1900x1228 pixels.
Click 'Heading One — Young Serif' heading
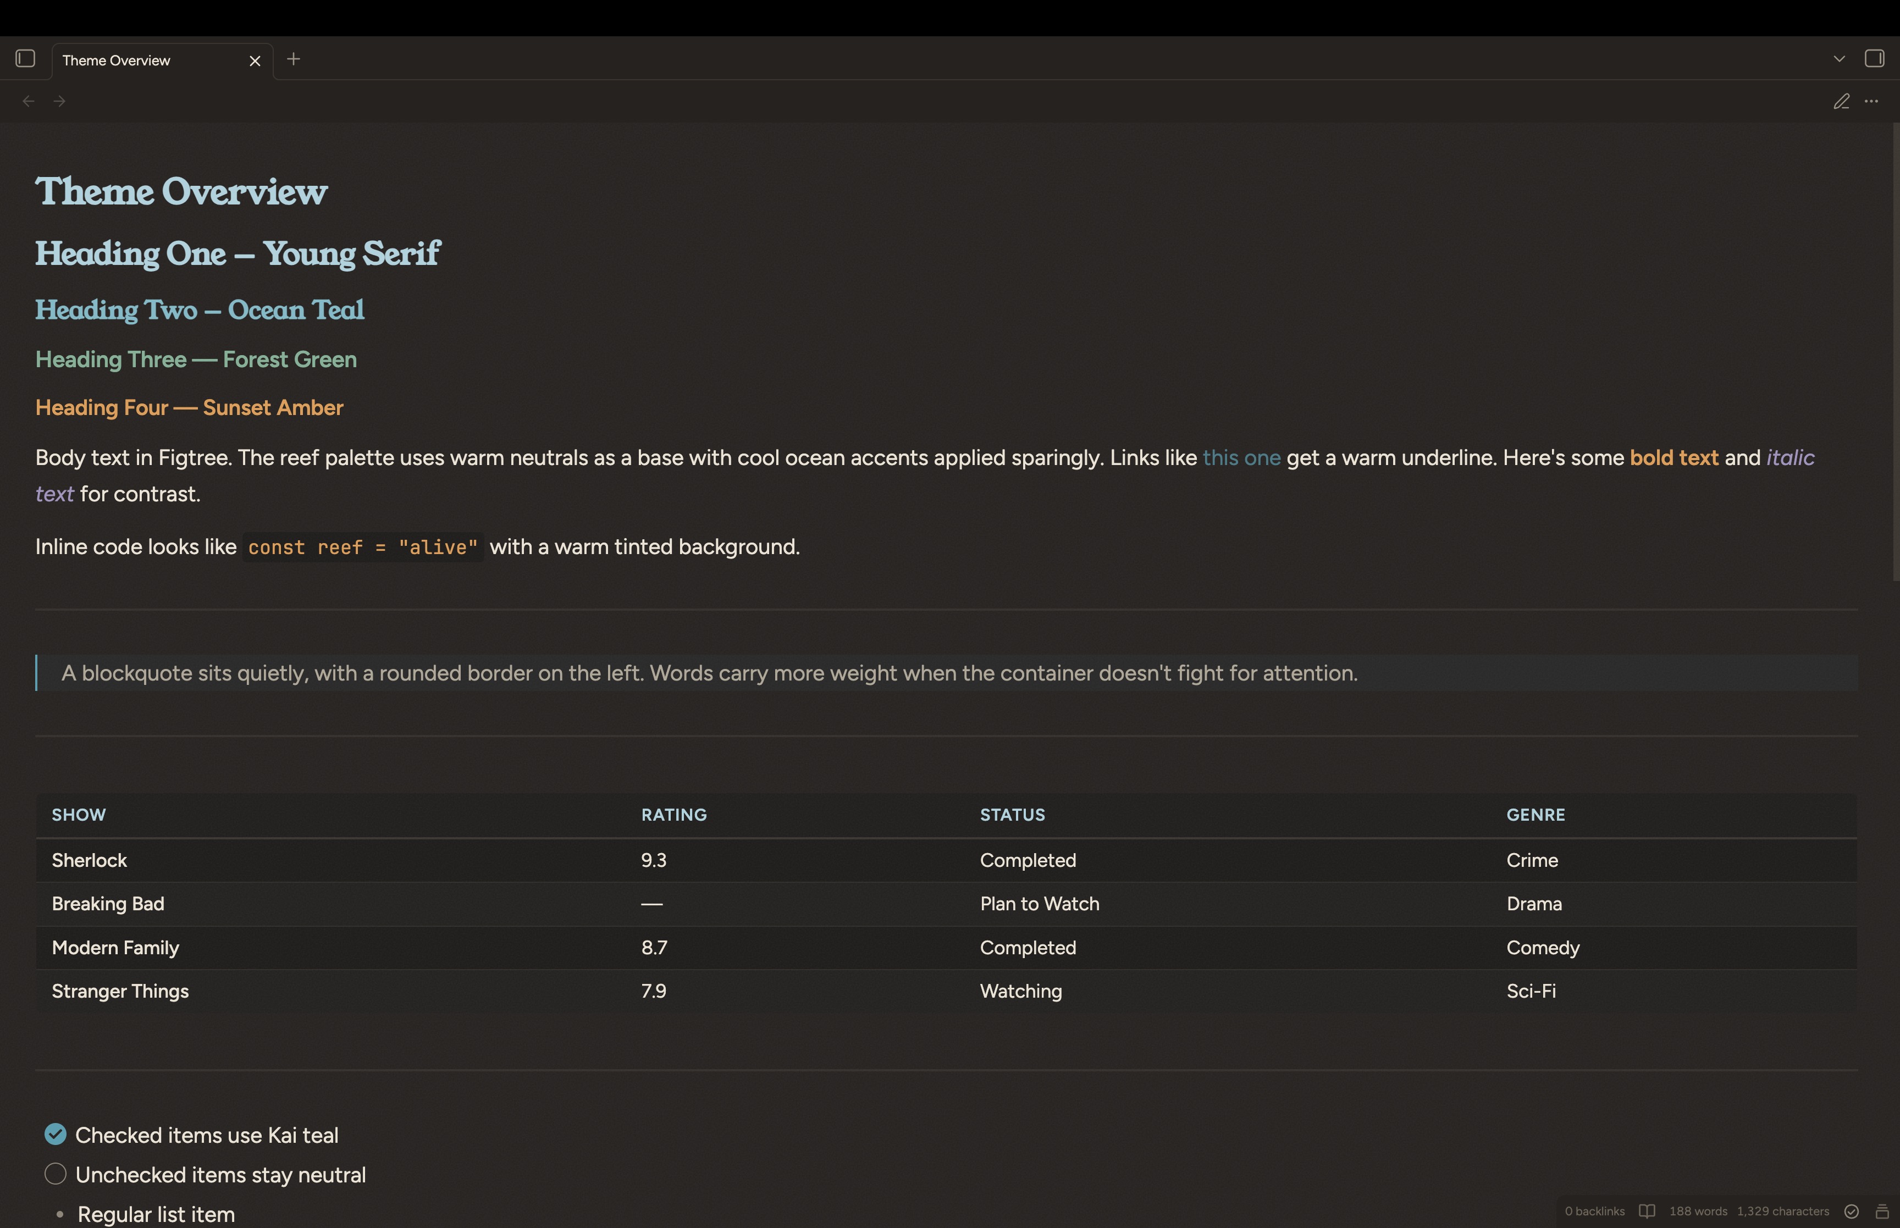click(237, 253)
